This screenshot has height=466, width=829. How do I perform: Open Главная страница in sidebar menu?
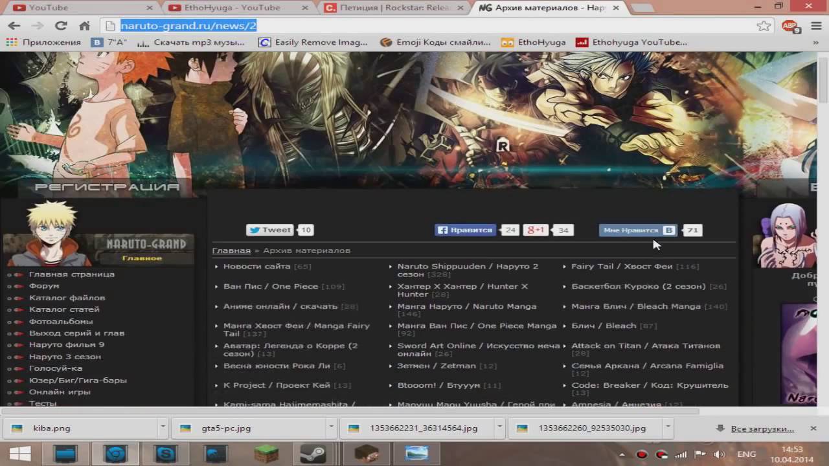click(71, 274)
